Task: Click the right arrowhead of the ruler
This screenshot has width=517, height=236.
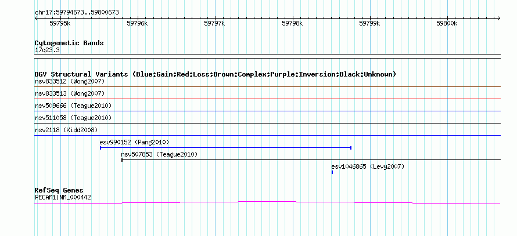Action: point(499,18)
